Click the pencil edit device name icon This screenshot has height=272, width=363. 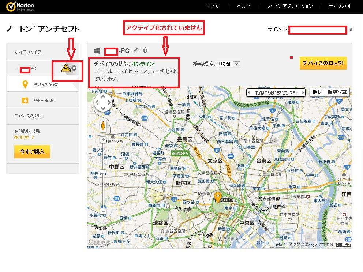pos(136,50)
